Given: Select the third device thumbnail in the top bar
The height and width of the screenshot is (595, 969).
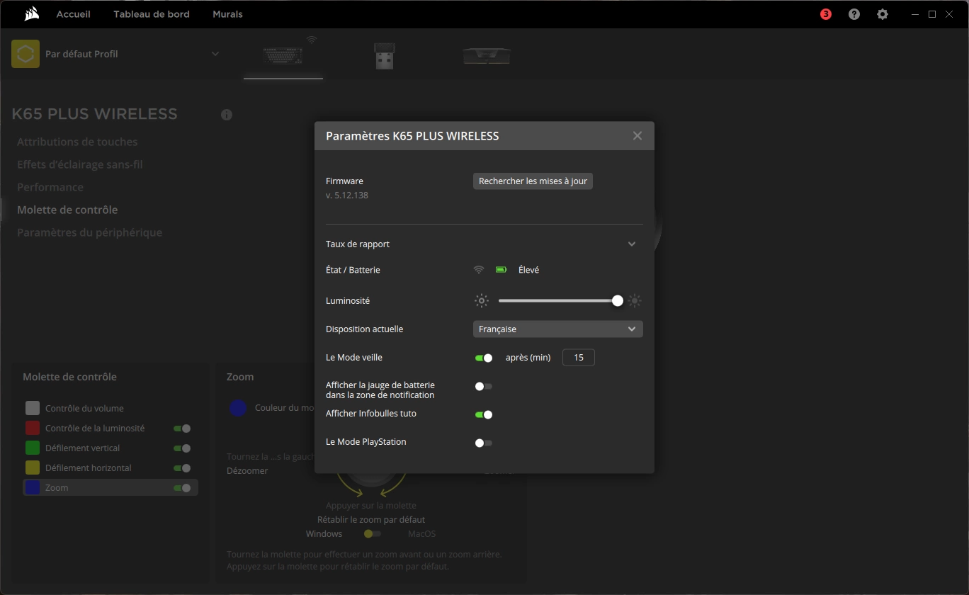Looking at the screenshot, I should tap(487, 55).
